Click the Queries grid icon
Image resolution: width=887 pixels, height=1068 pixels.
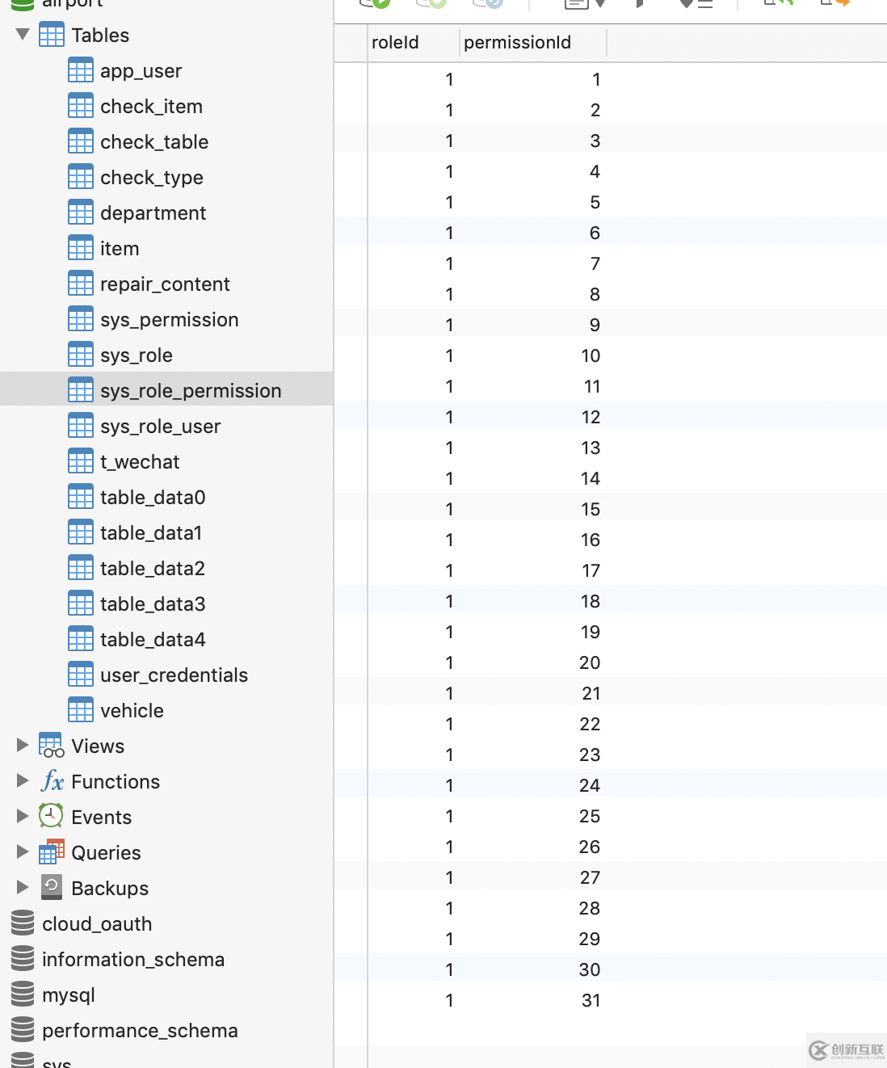pos(52,852)
